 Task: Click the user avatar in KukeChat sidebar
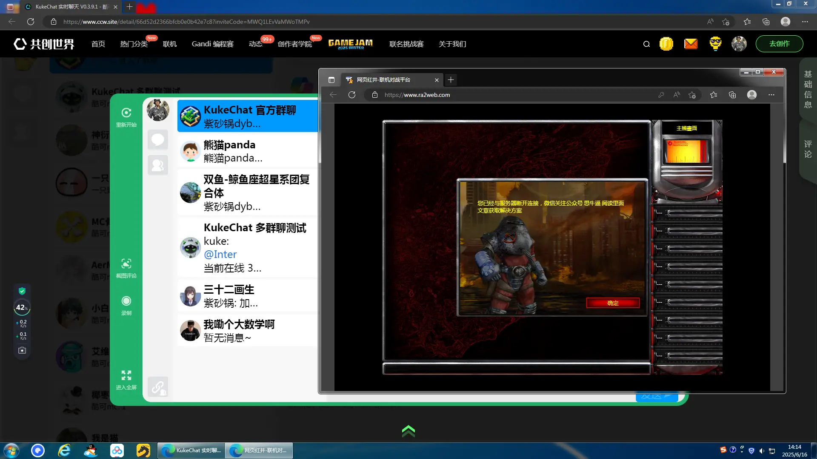(x=158, y=110)
